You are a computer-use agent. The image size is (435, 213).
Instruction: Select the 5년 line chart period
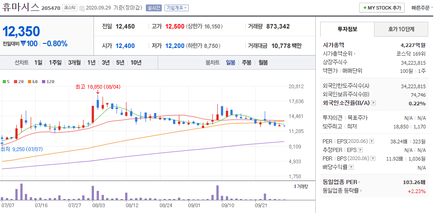coord(120,62)
